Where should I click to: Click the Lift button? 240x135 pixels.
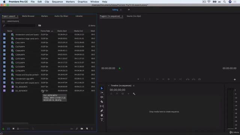coord(187,79)
